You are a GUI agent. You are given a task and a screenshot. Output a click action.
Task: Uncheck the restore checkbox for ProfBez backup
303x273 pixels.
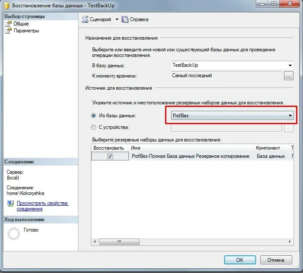[110, 156]
